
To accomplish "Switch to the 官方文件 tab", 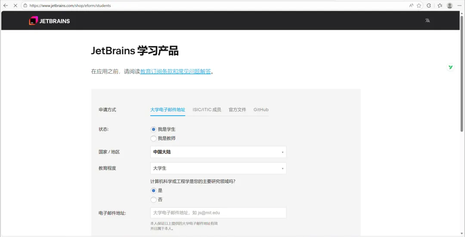I will 237,110.
